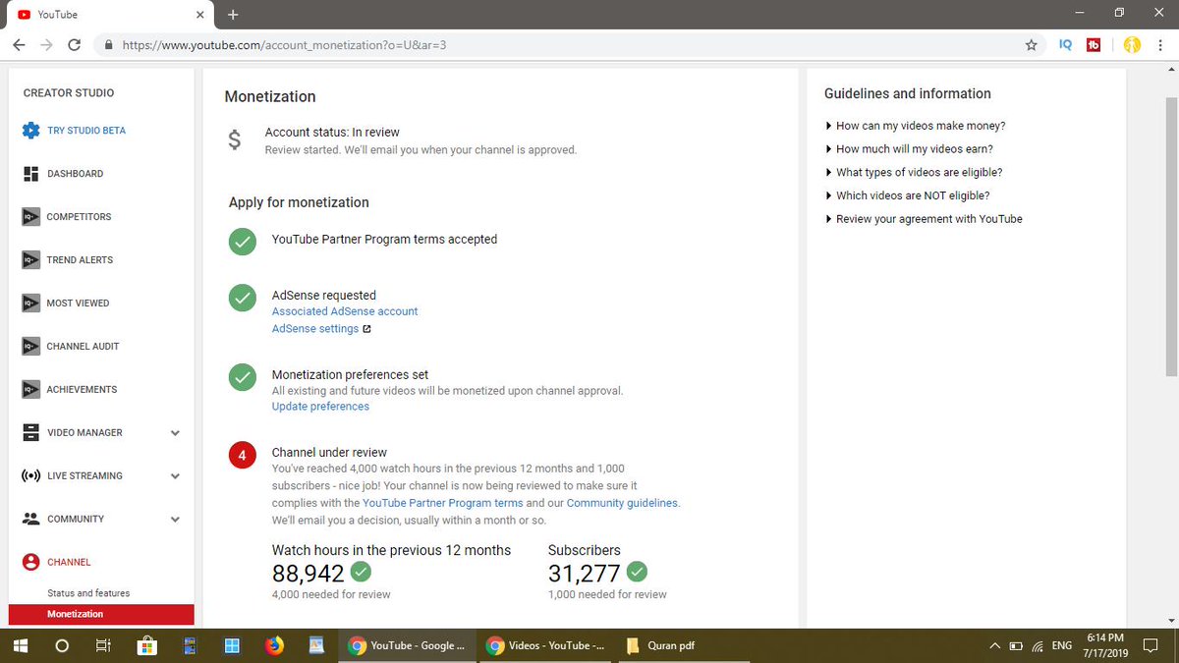Click the Achievements vidIQ icon
The width and height of the screenshot is (1179, 663).
coord(30,390)
